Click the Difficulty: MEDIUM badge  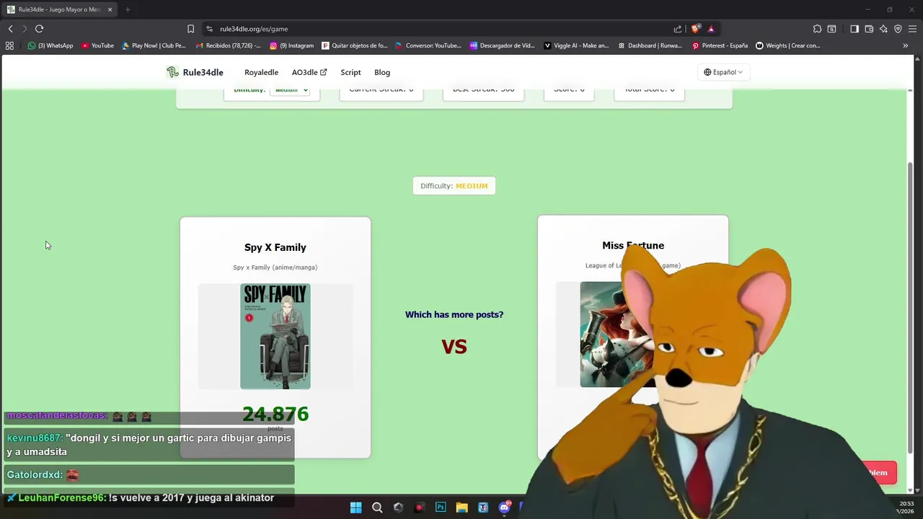pyautogui.click(x=454, y=186)
